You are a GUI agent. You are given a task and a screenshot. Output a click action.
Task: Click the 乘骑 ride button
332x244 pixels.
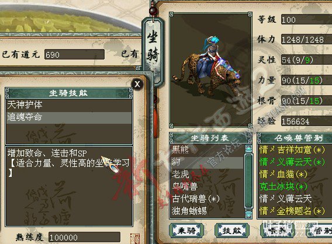[186, 230]
